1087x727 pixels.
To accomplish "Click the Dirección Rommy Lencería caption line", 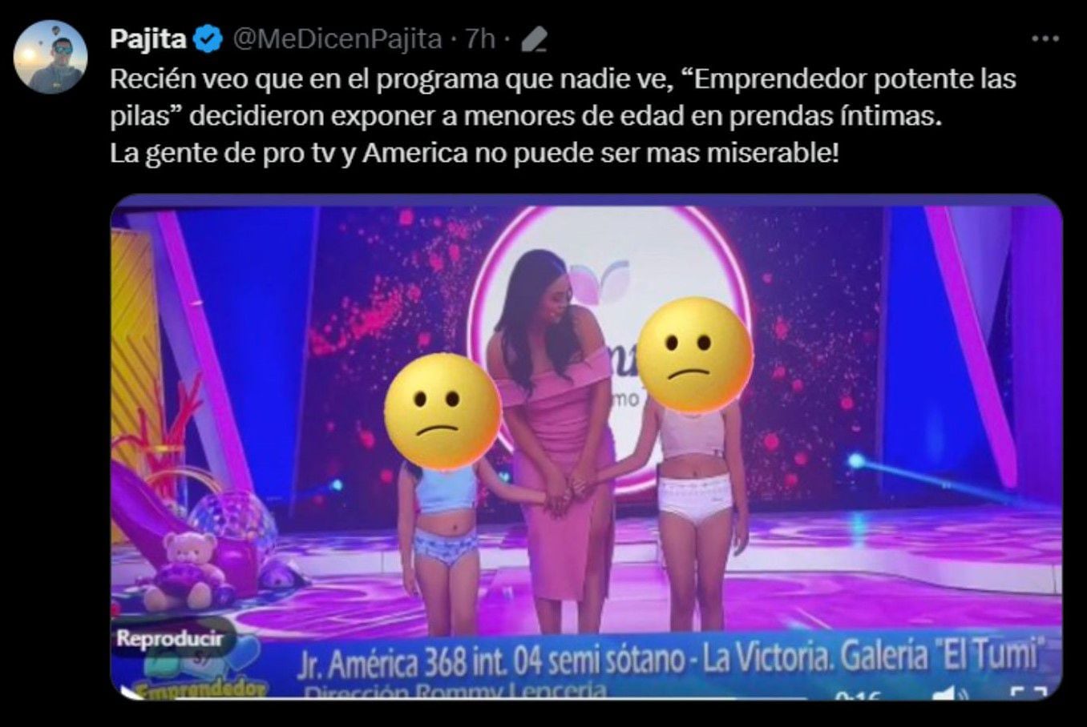I will click(455, 691).
